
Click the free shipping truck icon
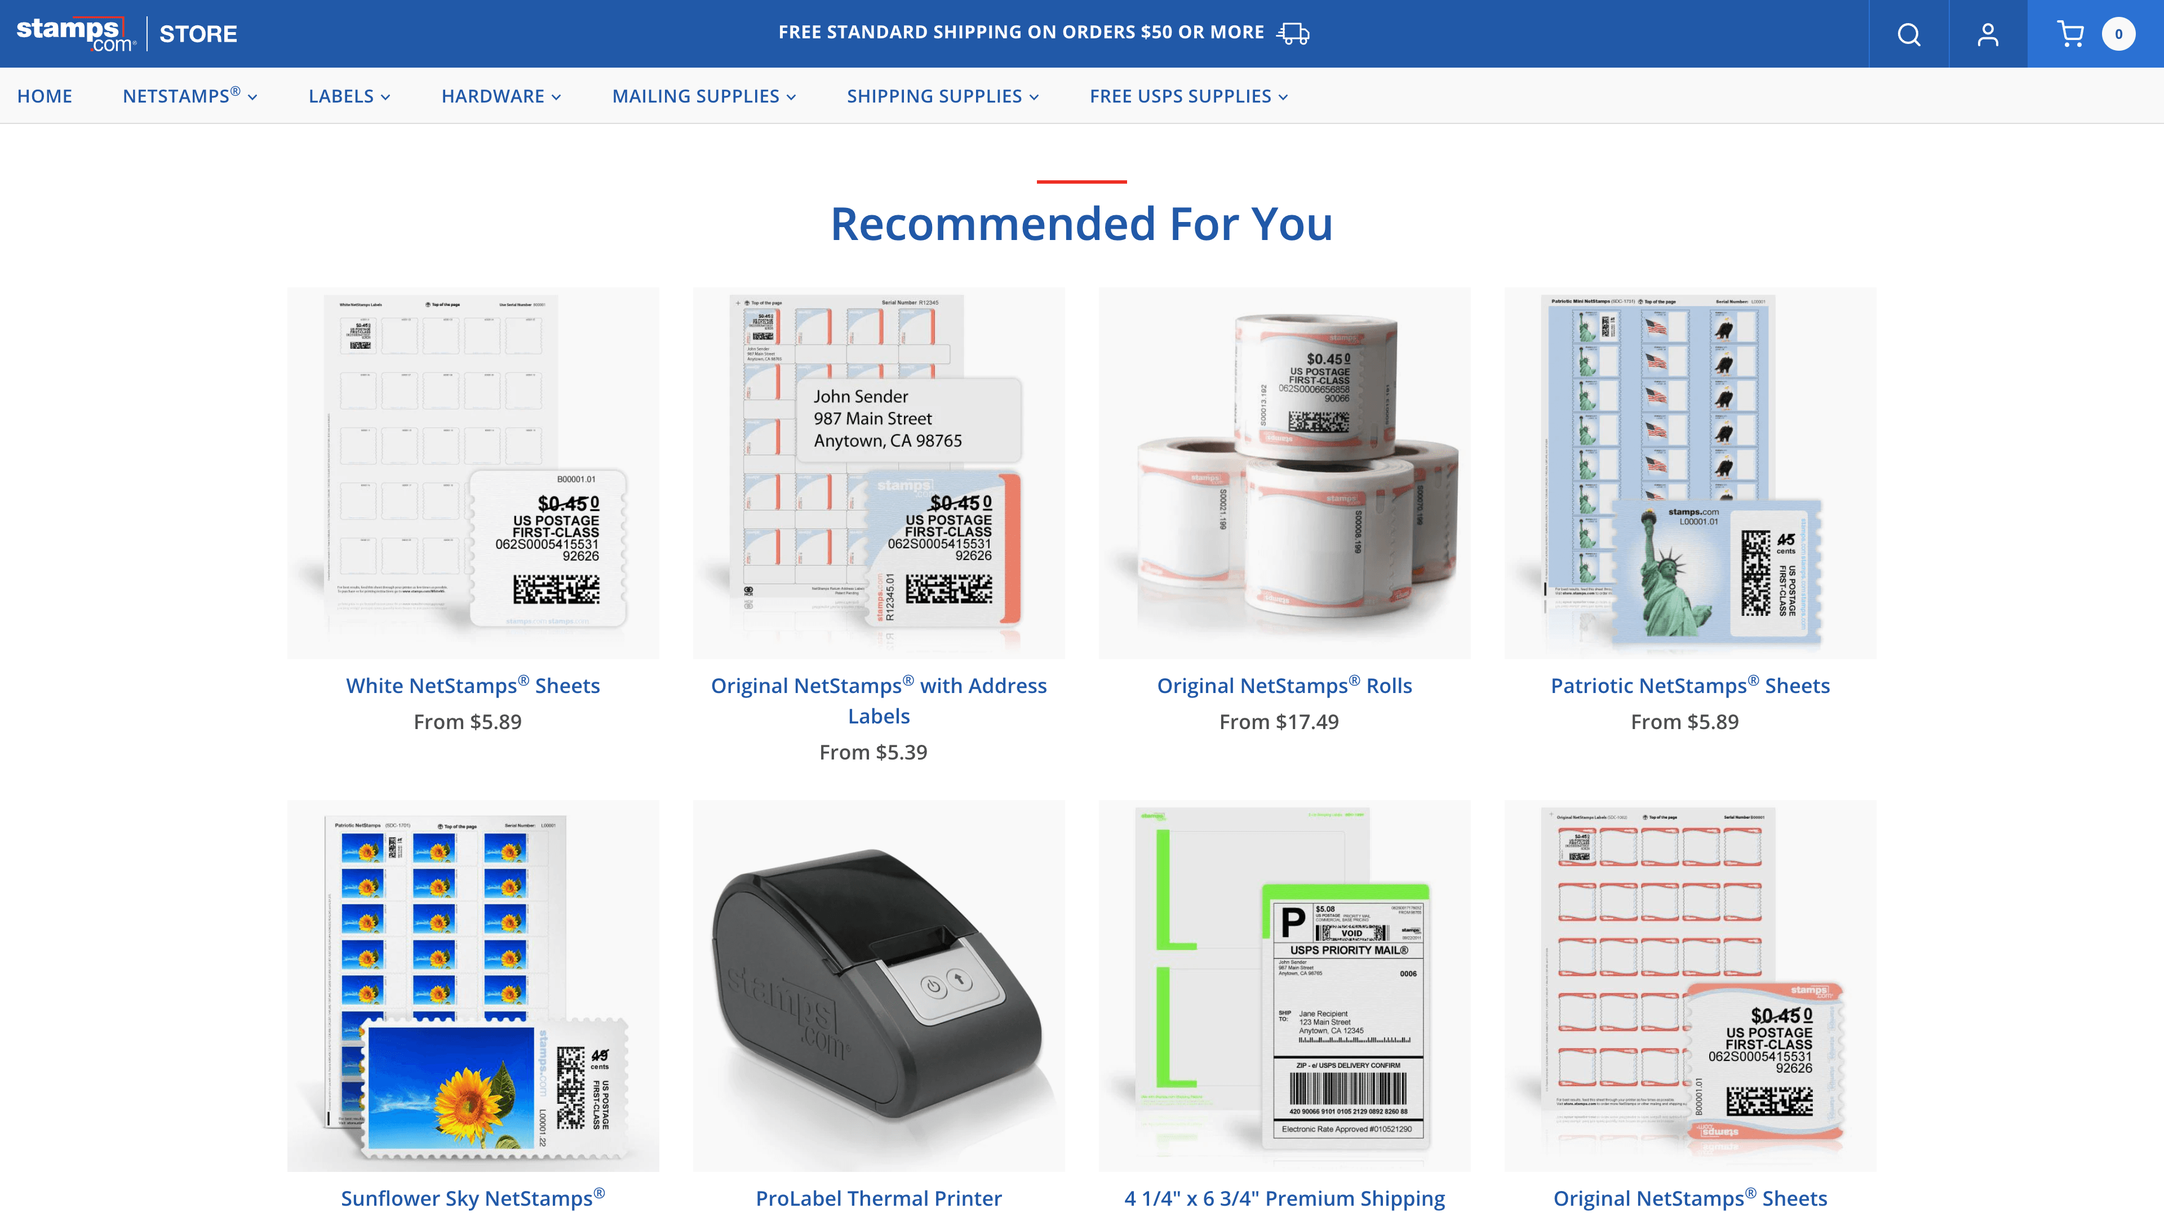point(1293,33)
